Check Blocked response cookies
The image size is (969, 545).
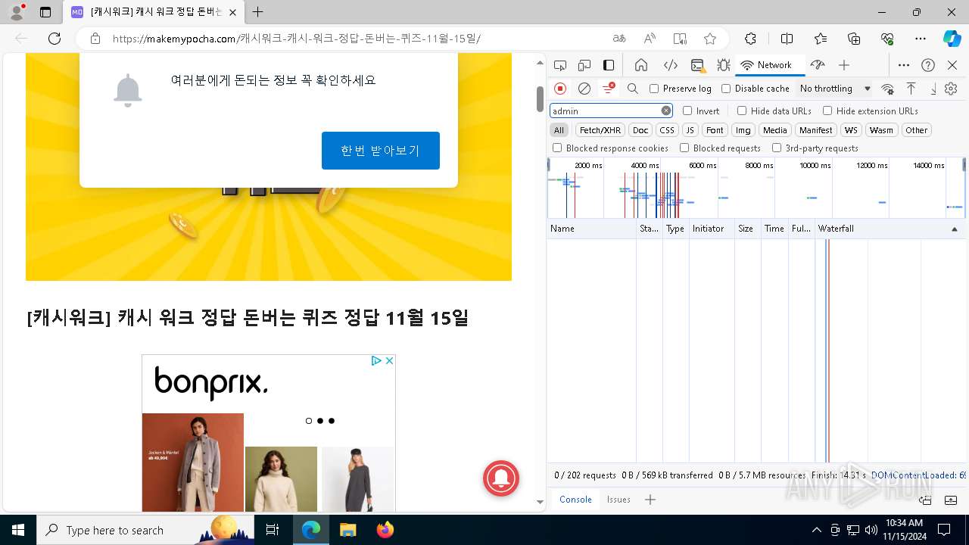point(557,148)
